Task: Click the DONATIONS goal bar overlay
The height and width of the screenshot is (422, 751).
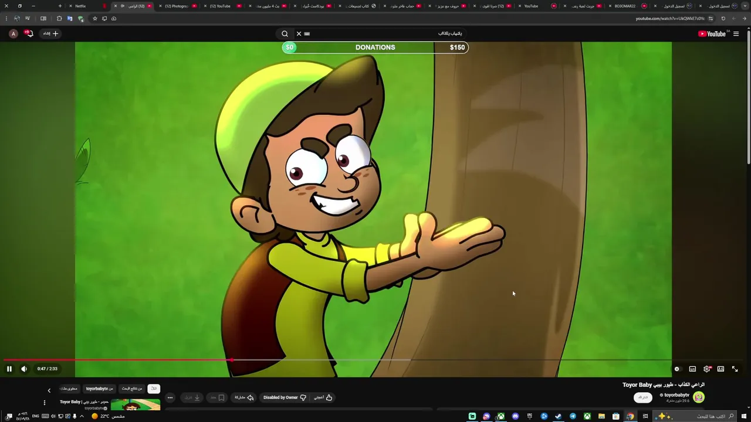Action: [x=375, y=47]
